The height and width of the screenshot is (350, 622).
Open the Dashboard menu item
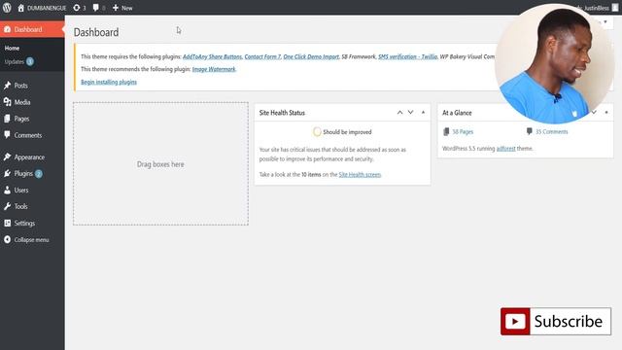click(32, 29)
